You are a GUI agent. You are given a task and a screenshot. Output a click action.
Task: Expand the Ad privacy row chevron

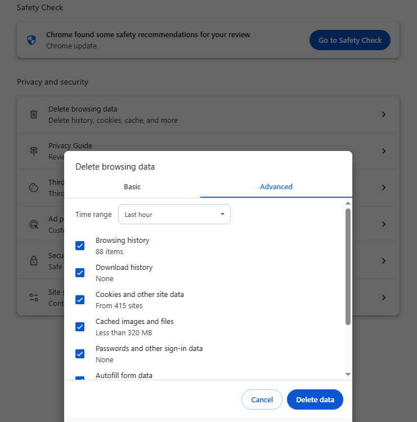[x=384, y=224]
